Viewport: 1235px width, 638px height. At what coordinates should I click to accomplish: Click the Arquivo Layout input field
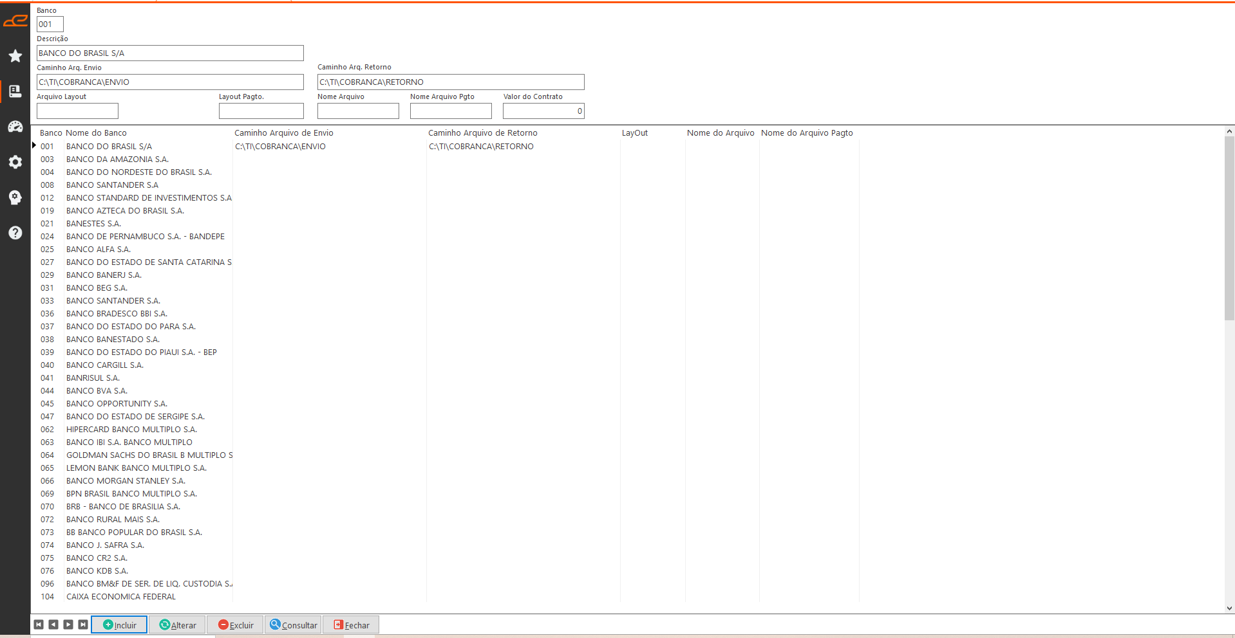[77, 111]
